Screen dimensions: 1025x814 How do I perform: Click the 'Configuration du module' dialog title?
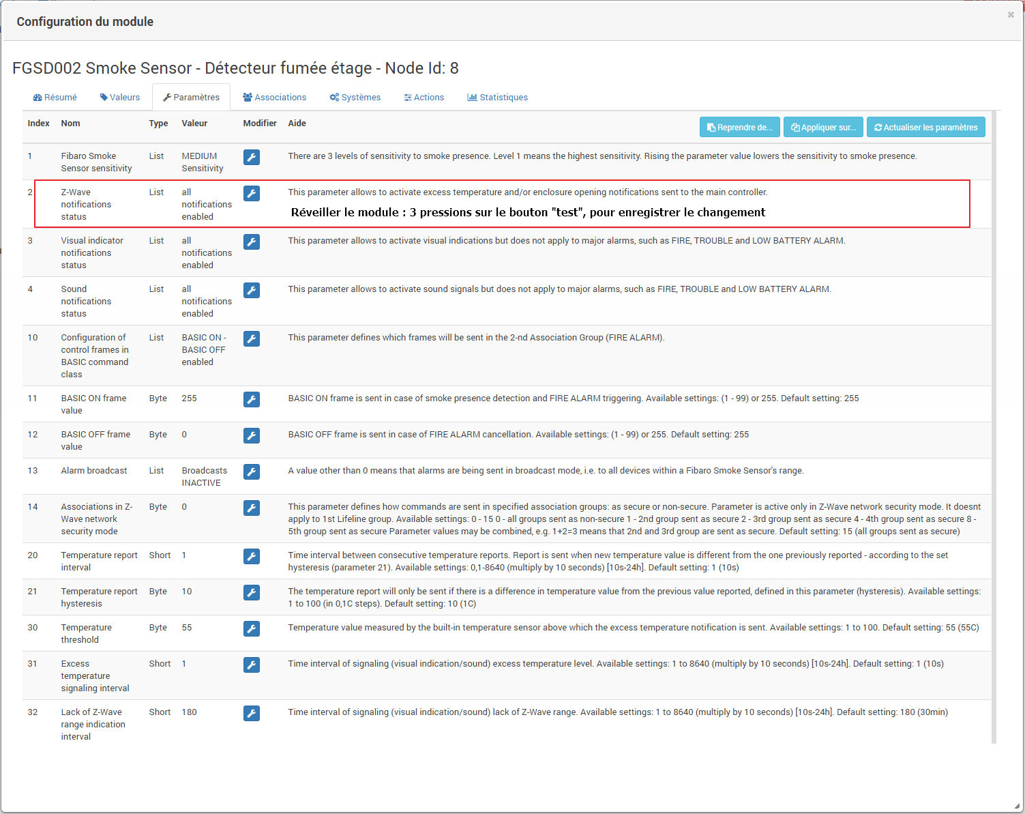pos(85,22)
